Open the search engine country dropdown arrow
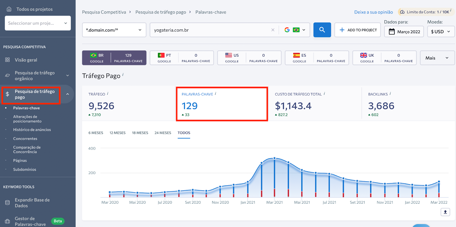 point(304,30)
